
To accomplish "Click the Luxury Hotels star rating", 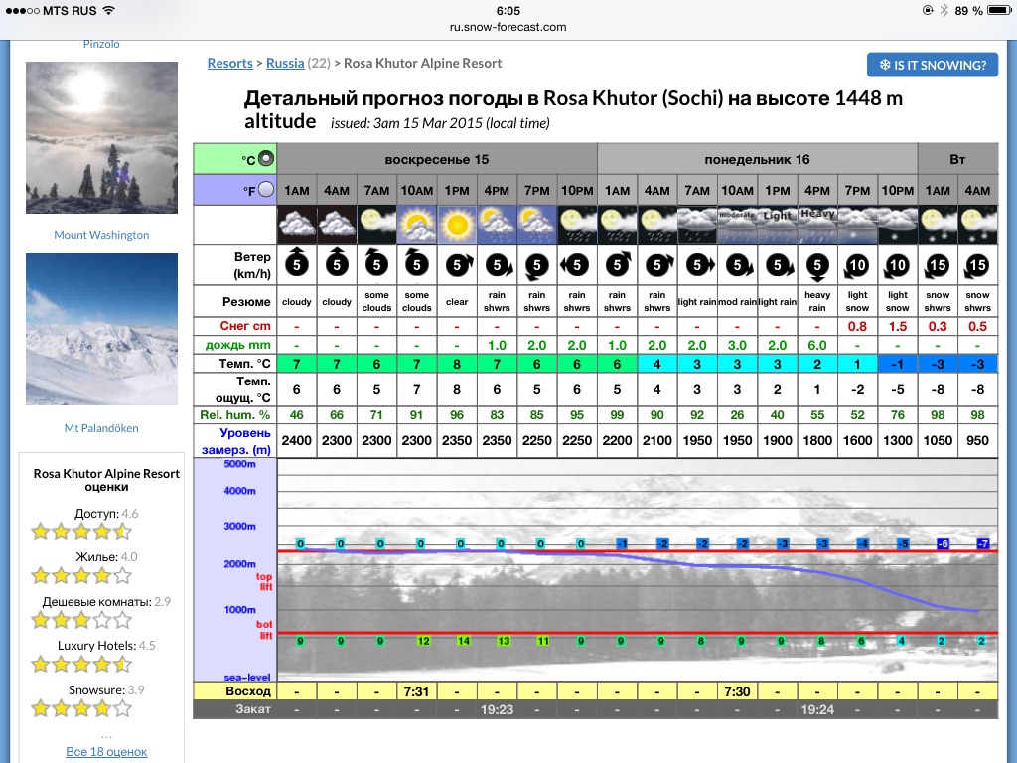I will click(x=81, y=664).
